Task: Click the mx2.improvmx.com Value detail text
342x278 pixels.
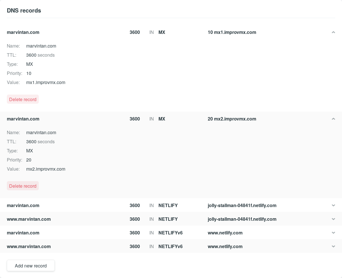Action: [x=46, y=169]
